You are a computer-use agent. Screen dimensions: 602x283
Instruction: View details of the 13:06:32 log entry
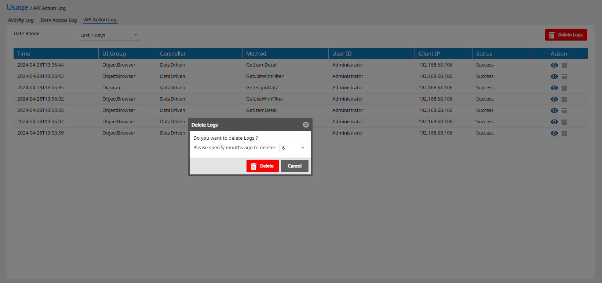pos(554,99)
